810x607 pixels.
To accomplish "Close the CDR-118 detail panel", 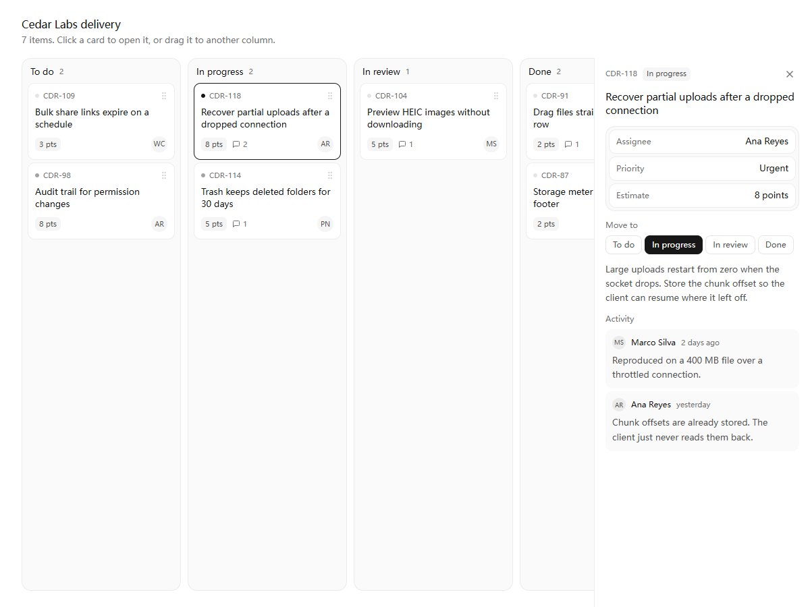I will (790, 74).
